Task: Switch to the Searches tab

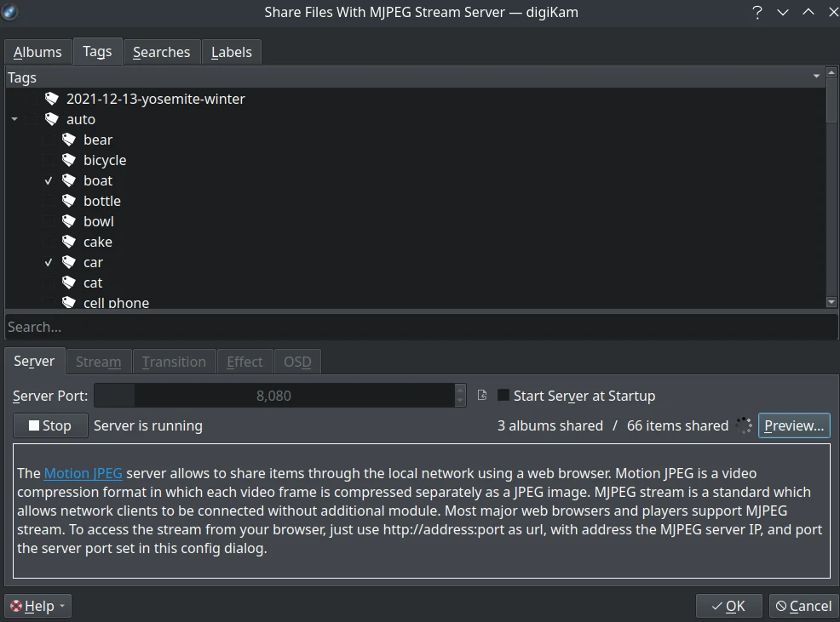Action: tap(161, 52)
